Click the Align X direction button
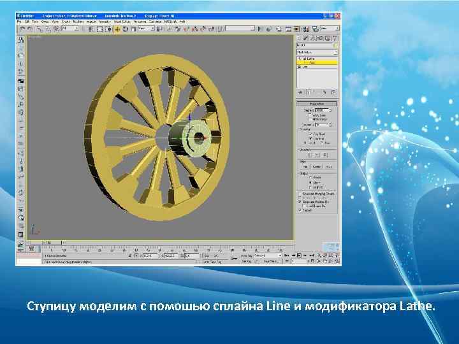The height and width of the screenshot is (344, 459). [x=309, y=155]
